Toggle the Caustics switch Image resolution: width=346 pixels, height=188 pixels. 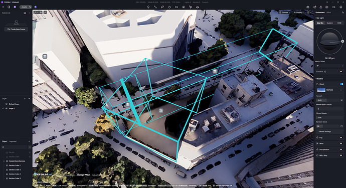point(341,72)
